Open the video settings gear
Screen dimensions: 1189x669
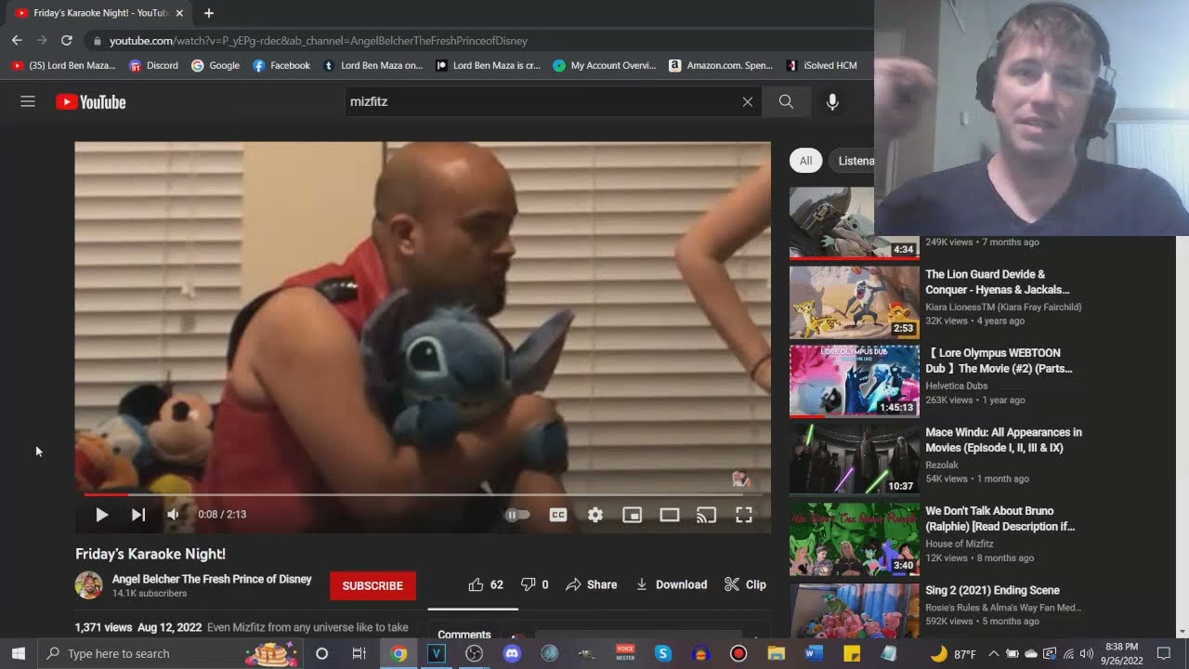(x=595, y=514)
